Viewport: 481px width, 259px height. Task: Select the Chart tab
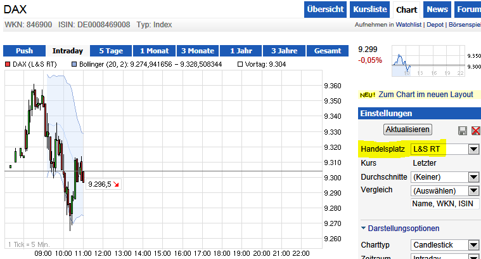tap(406, 10)
